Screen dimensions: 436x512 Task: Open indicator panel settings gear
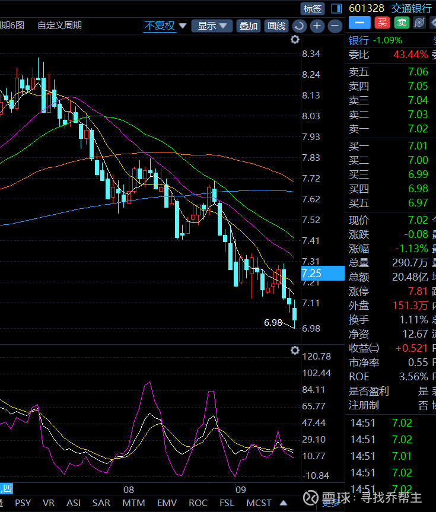[x=295, y=351]
